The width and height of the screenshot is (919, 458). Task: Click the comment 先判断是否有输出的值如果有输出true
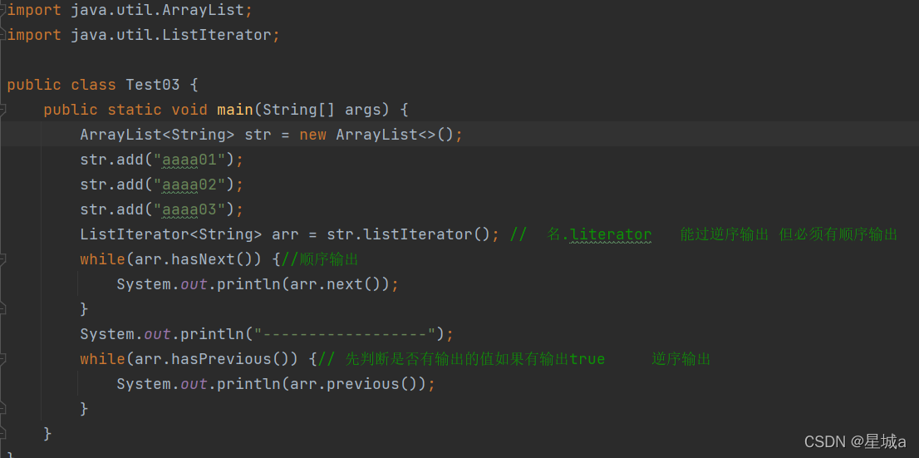tap(475, 358)
